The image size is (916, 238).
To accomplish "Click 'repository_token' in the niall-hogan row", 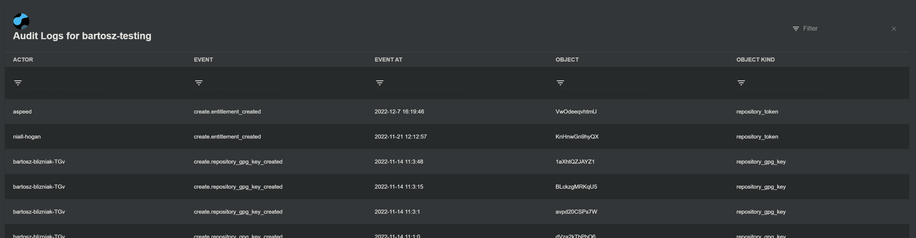I will pos(757,137).
